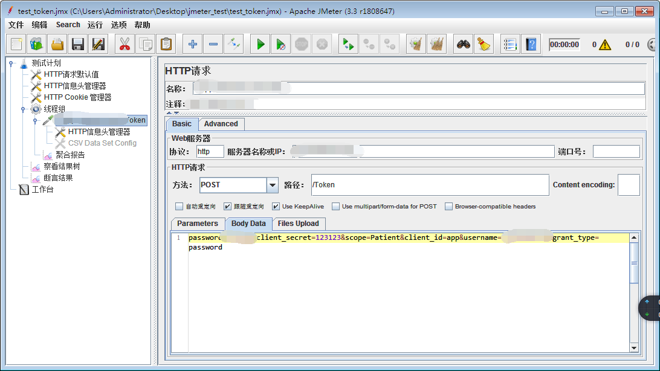The width and height of the screenshot is (660, 371).
Task: Expand all nodes with plus icon
Action: [x=193, y=44]
